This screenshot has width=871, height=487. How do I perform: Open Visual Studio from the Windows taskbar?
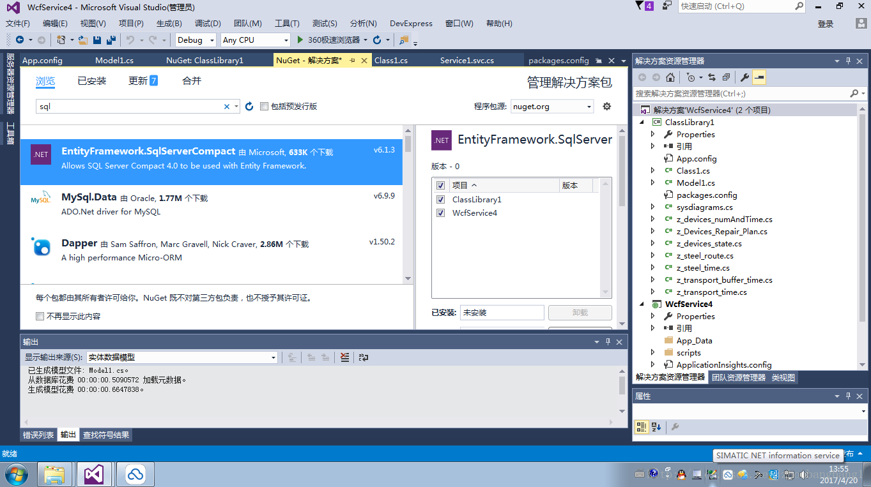click(x=94, y=474)
